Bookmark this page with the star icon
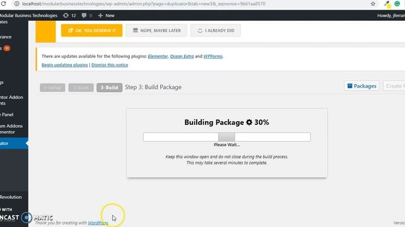Viewport: 405px width, 227px height. [373, 4]
